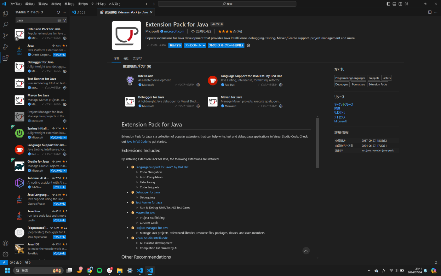Open manage gear for Test Runner for Java
This screenshot has height=276, width=441.
[x=65, y=88]
